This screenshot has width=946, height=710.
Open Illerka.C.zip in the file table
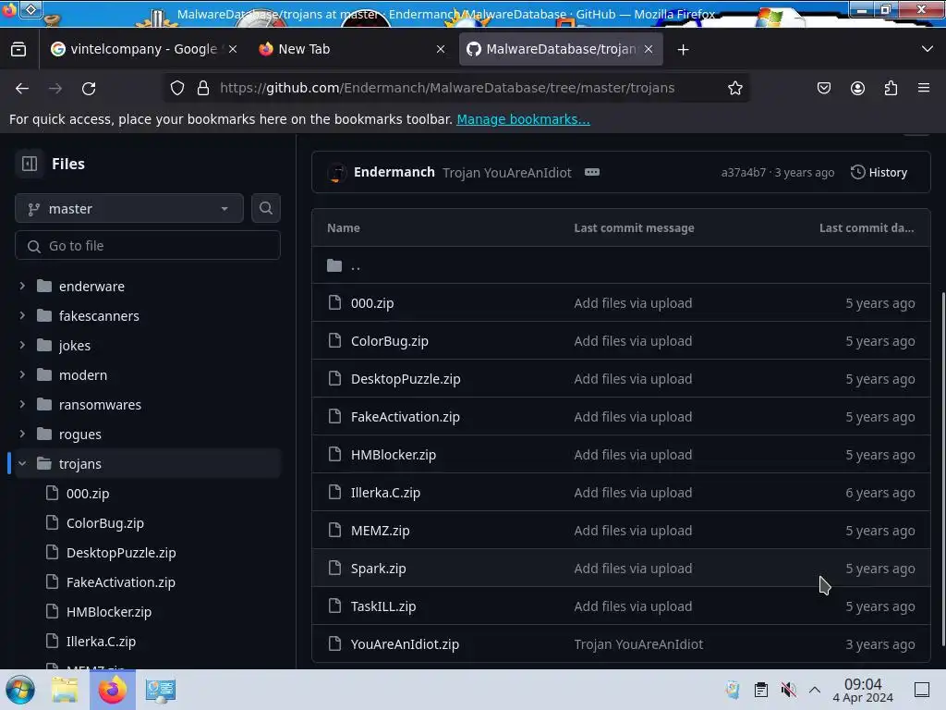pyautogui.click(x=385, y=493)
